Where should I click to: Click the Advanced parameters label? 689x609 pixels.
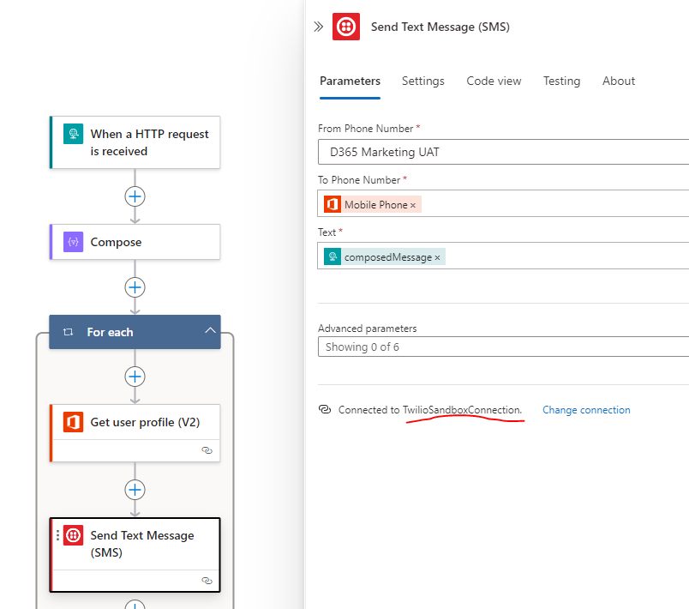tap(368, 329)
